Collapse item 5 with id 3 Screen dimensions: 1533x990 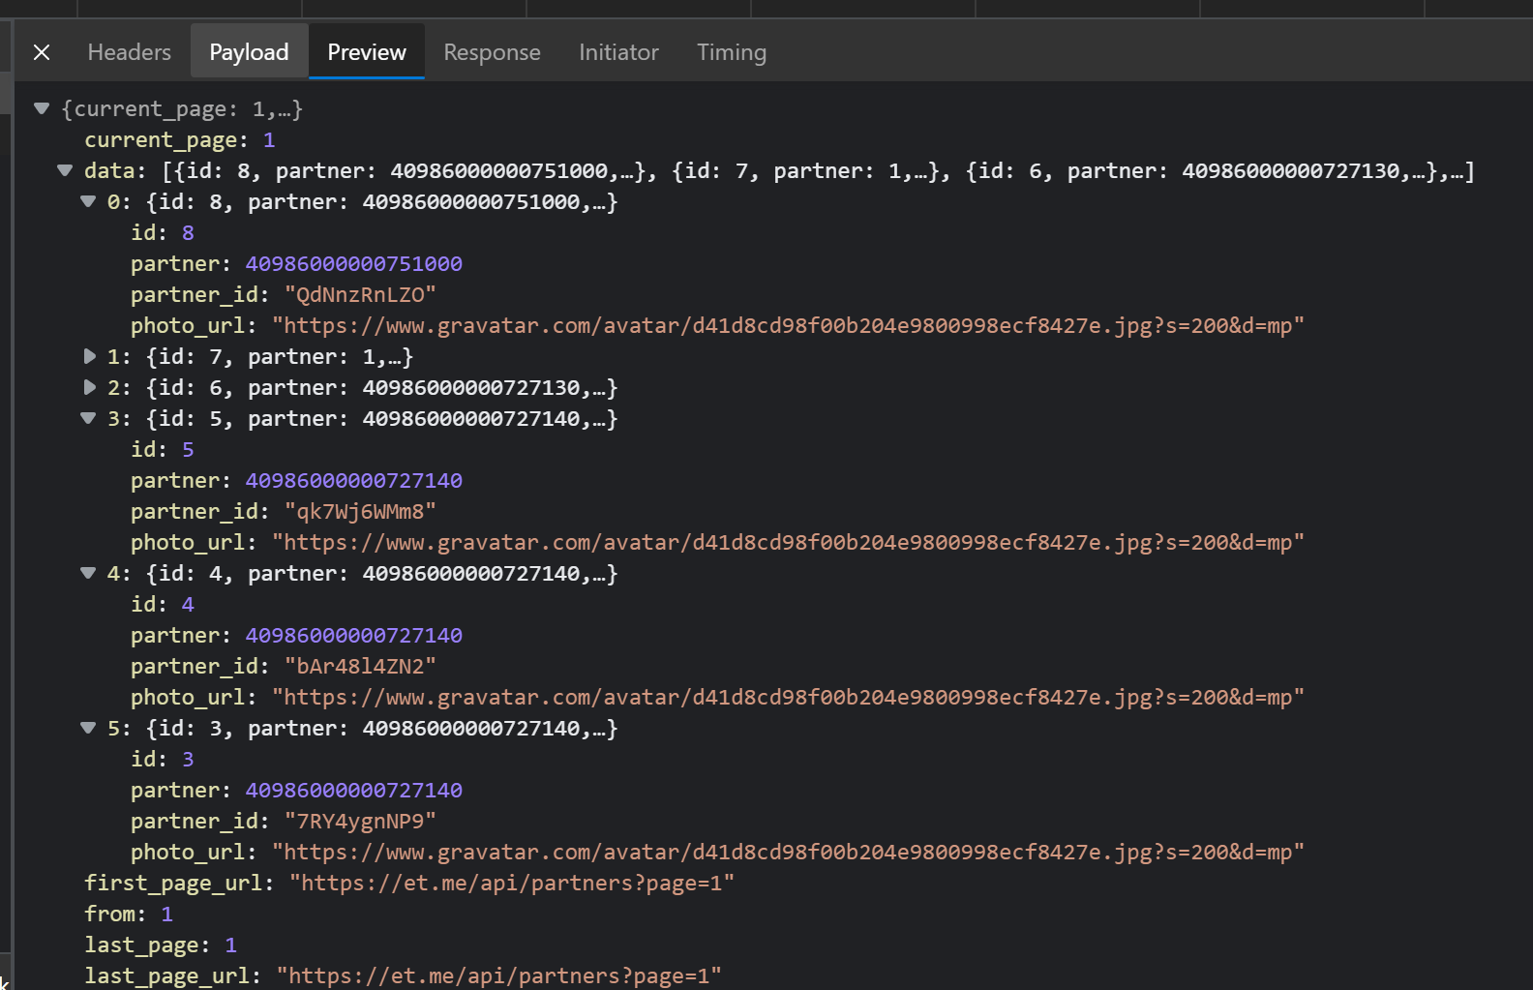[x=88, y=728]
